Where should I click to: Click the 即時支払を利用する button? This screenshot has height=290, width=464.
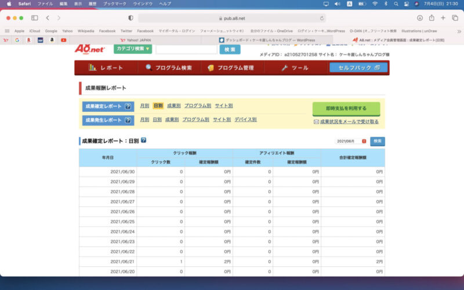click(346, 108)
